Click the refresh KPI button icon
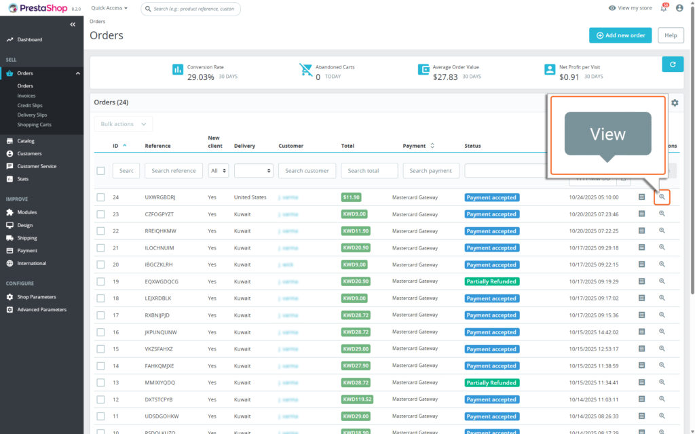Viewport: 695px width, 434px height. [x=673, y=64]
